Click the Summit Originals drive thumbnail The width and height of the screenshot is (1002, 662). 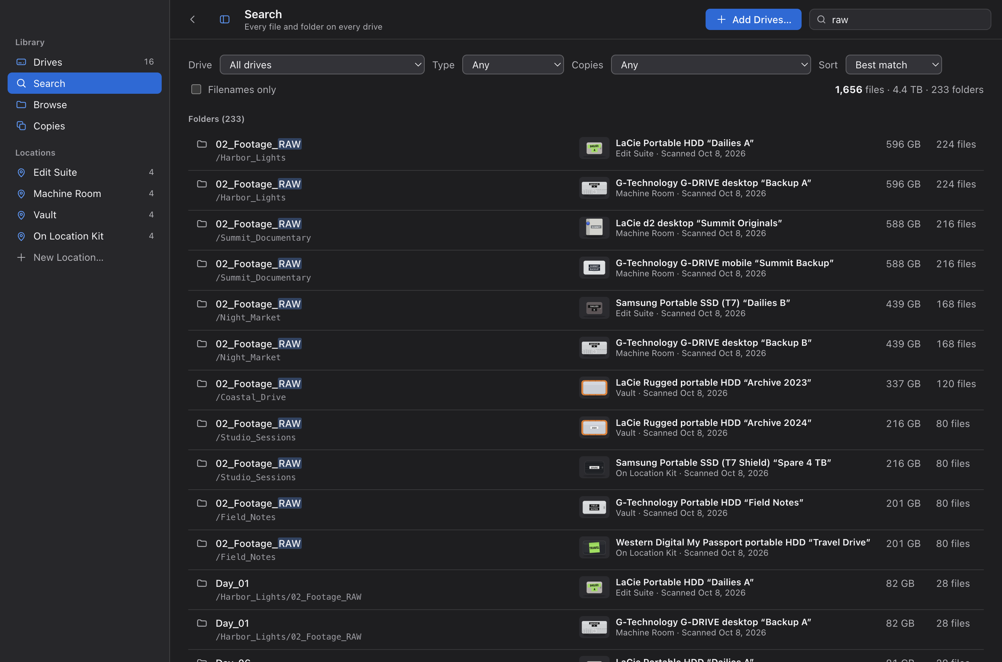pyautogui.click(x=594, y=228)
